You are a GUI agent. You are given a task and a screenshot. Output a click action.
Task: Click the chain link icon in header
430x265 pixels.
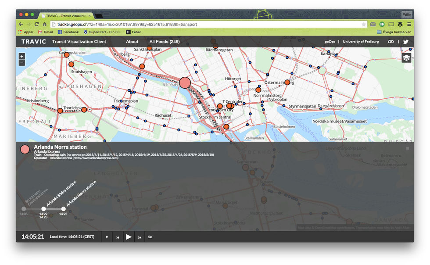tap(391, 42)
